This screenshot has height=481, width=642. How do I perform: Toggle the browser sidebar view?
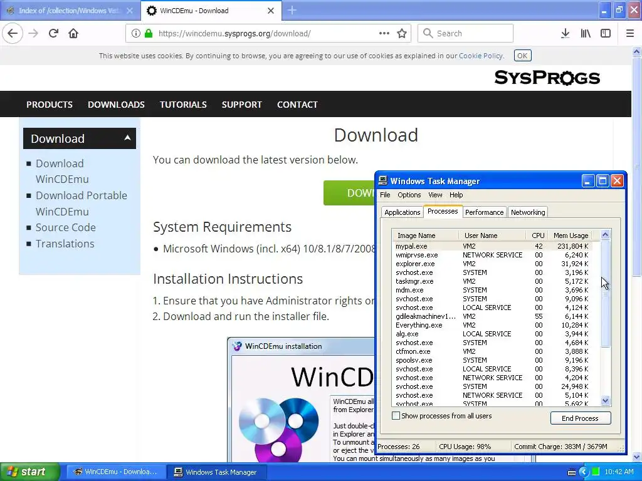coord(606,33)
